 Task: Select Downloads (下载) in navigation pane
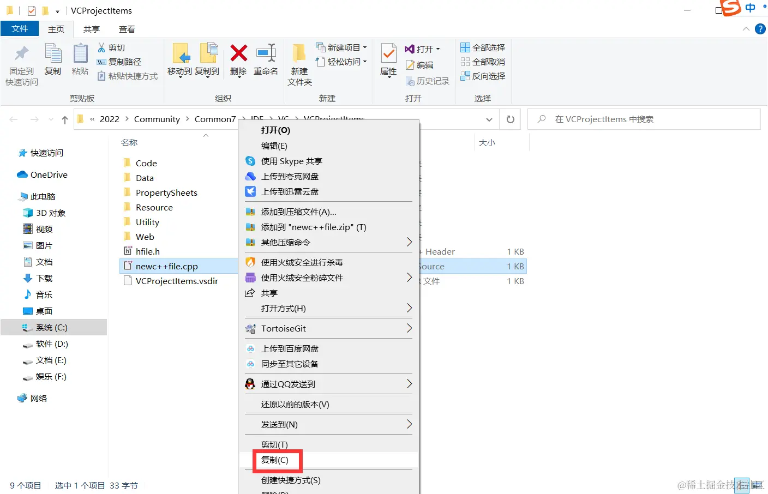[x=38, y=279]
